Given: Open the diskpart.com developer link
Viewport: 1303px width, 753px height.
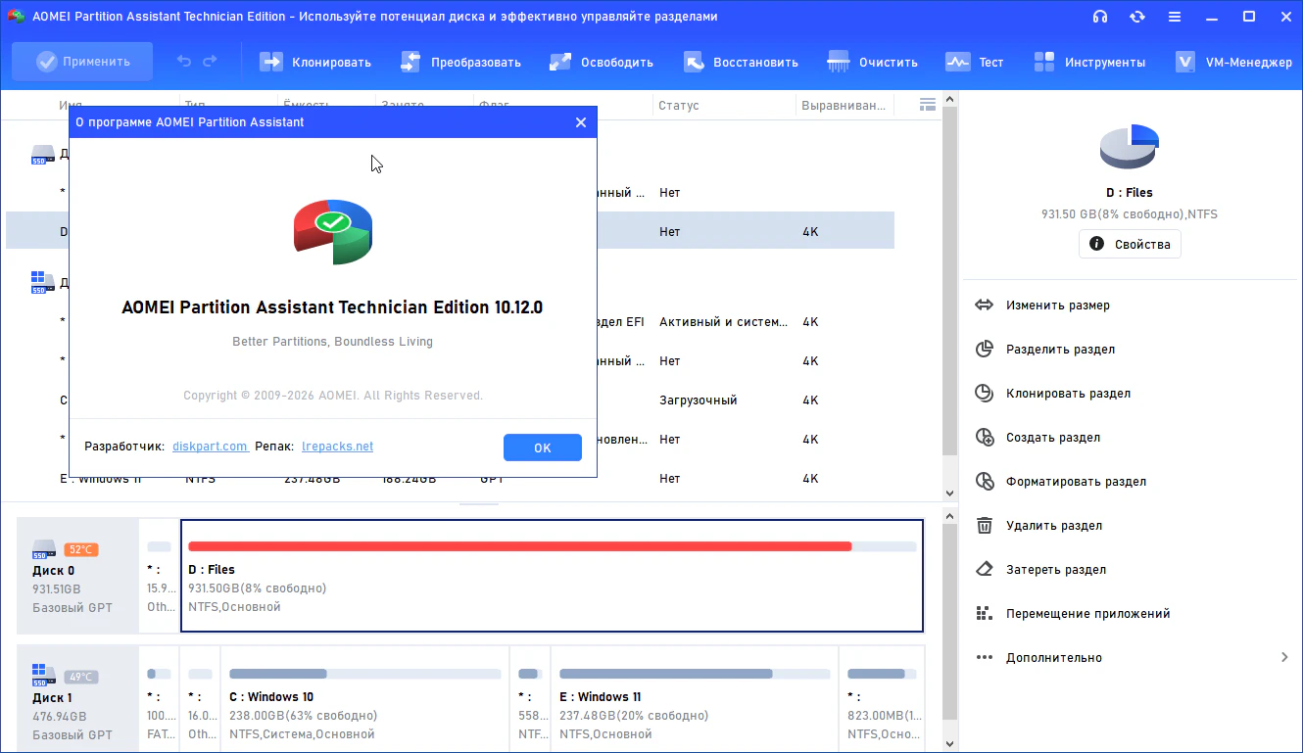Looking at the screenshot, I should pos(210,447).
